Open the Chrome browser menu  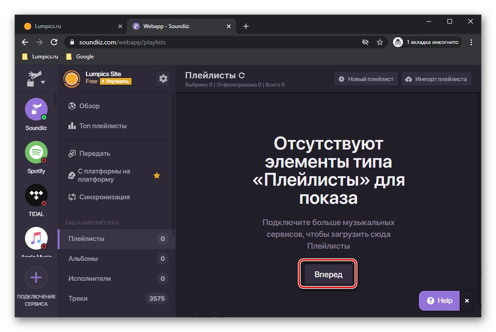(471, 42)
